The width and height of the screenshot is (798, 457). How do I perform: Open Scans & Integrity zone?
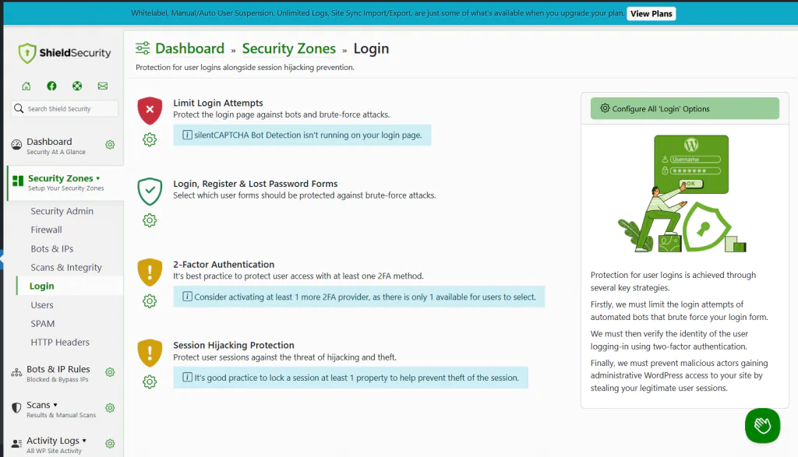coord(66,267)
